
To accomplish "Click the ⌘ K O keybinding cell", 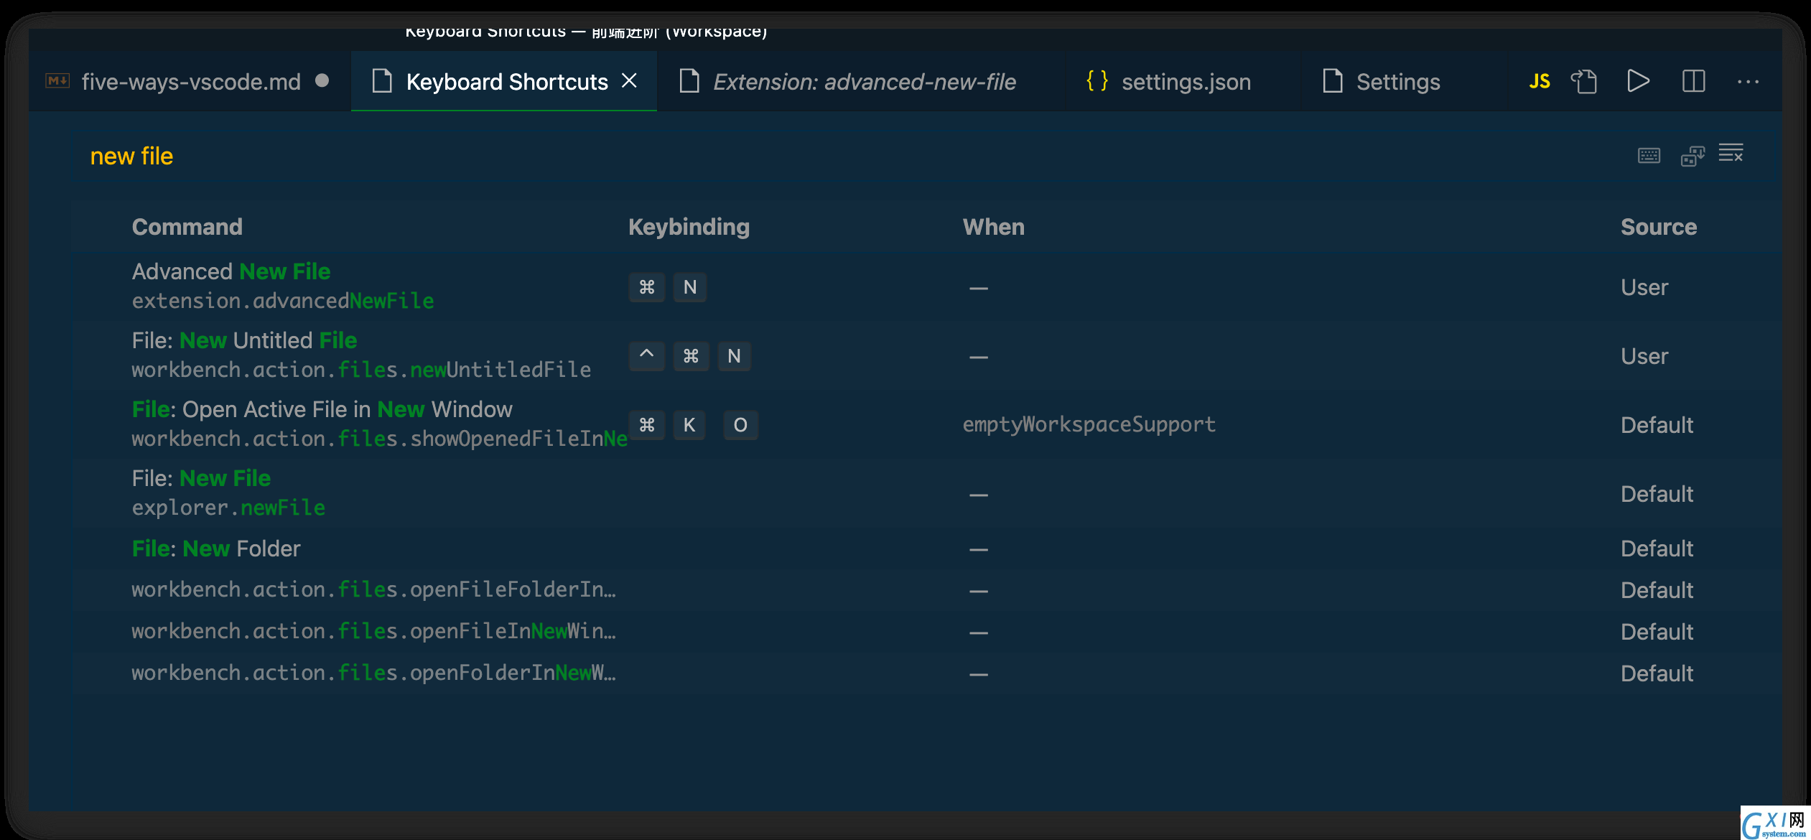I will pyautogui.click(x=693, y=425).
